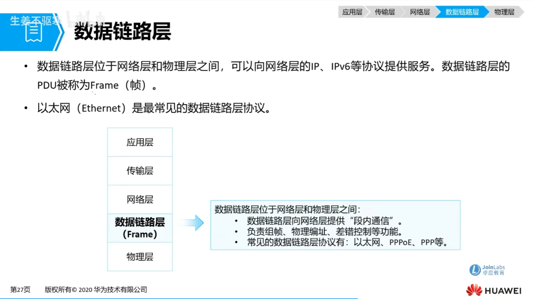Click the 传输层 box in the layer stack
The image size is (533, 299).
pos(140,171)
